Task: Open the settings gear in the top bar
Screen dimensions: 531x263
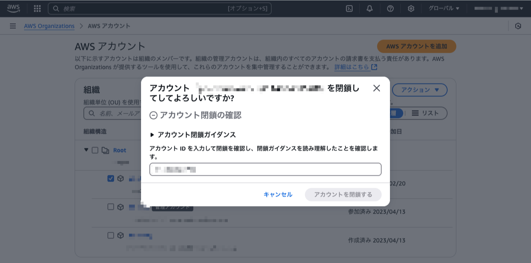Action: click(411, 8)
